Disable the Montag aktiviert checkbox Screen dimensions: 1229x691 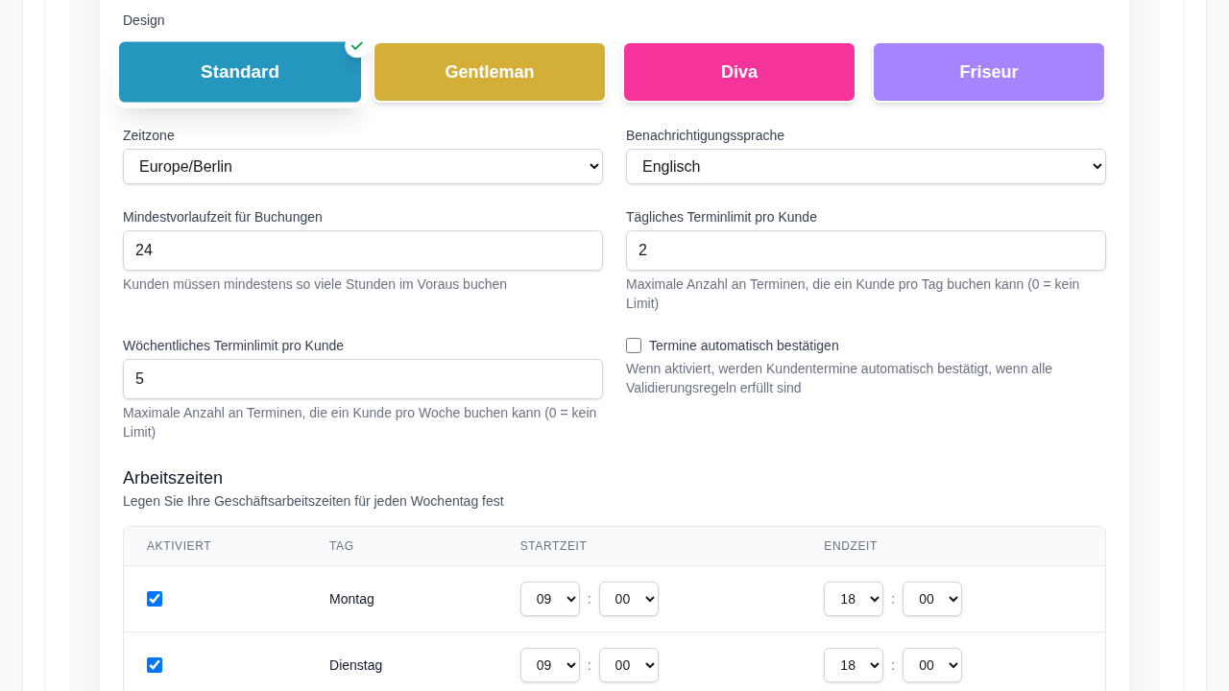click(x=154, y=598)
